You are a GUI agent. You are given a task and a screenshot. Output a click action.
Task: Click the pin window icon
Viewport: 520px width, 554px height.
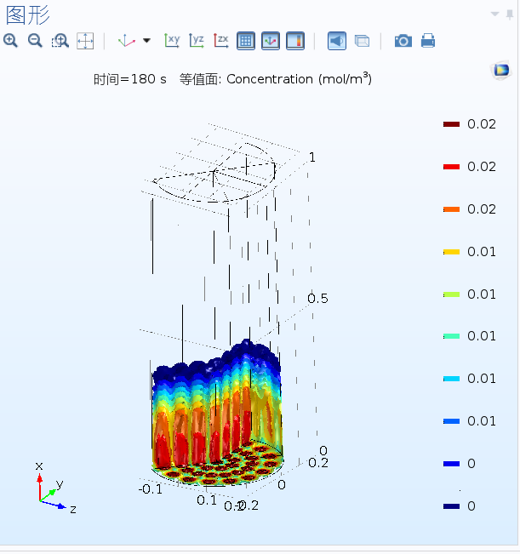click(x=510, y=14)
